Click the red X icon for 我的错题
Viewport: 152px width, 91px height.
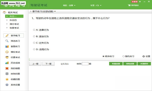coord(7,68)
